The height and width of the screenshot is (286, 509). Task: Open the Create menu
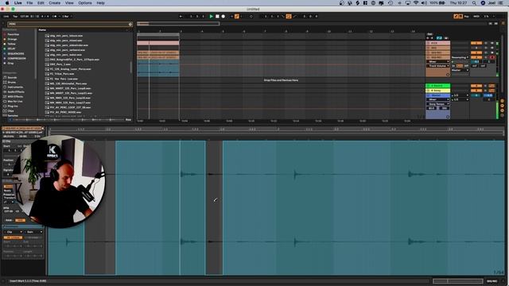(x=55, y=3)
